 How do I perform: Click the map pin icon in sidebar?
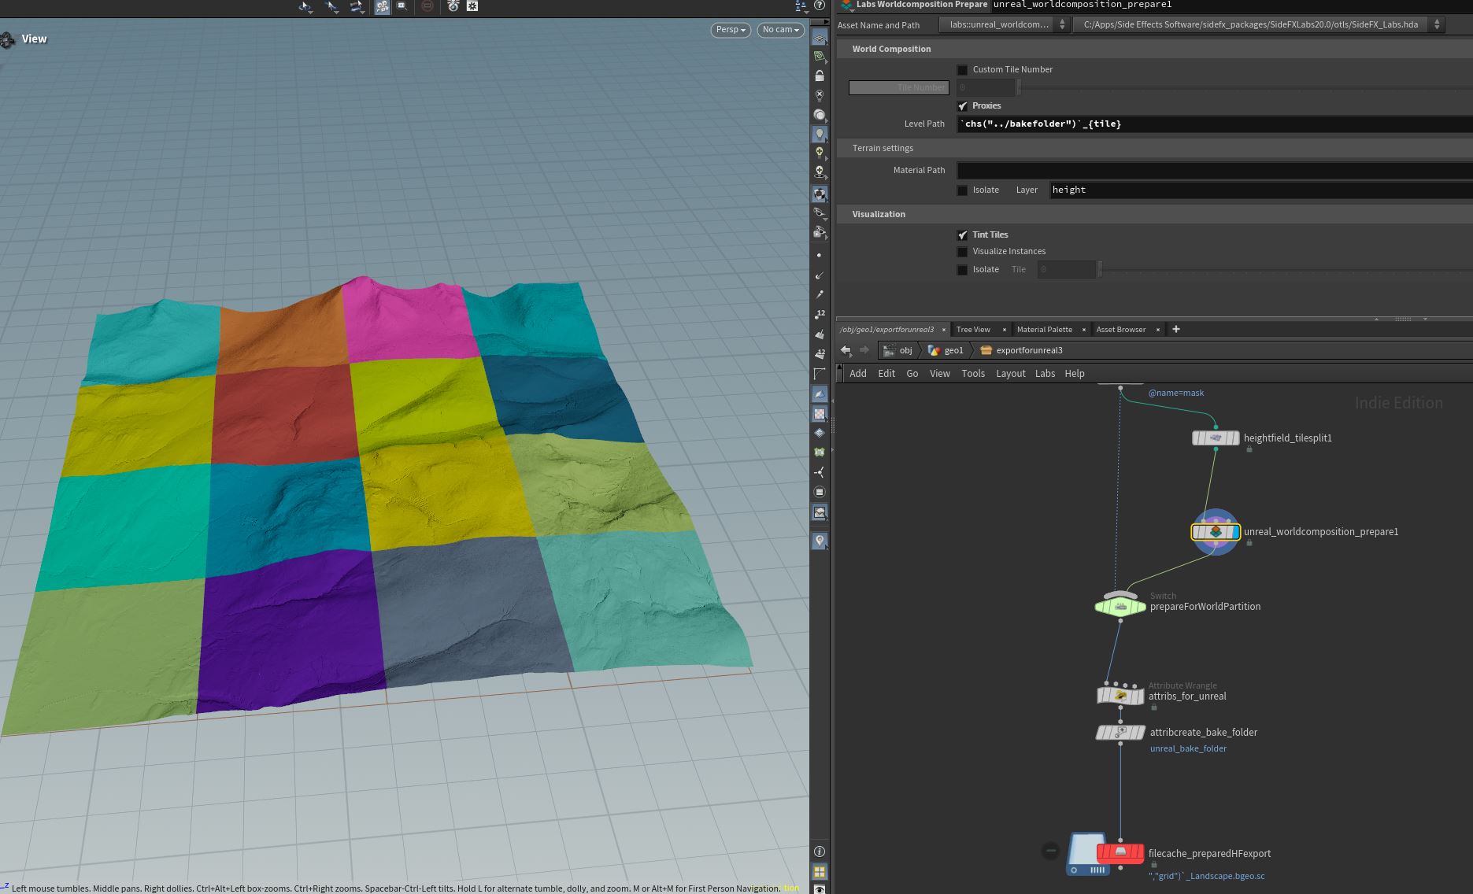pyautogui.click(x=820, y=541)
